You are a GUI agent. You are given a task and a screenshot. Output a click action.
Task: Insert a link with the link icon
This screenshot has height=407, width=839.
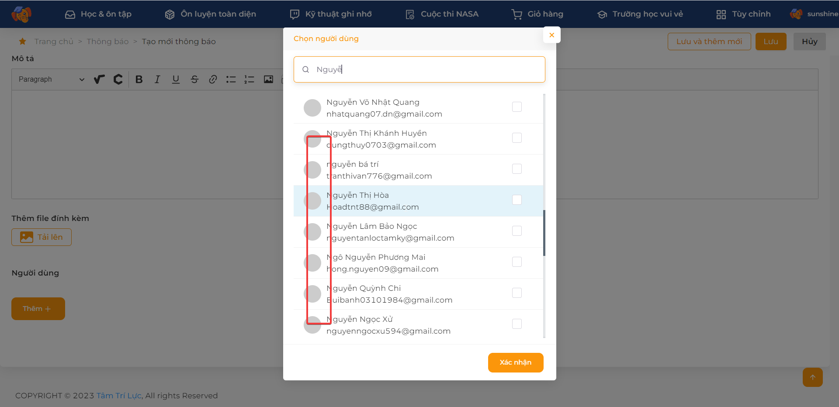click(213, 79)
